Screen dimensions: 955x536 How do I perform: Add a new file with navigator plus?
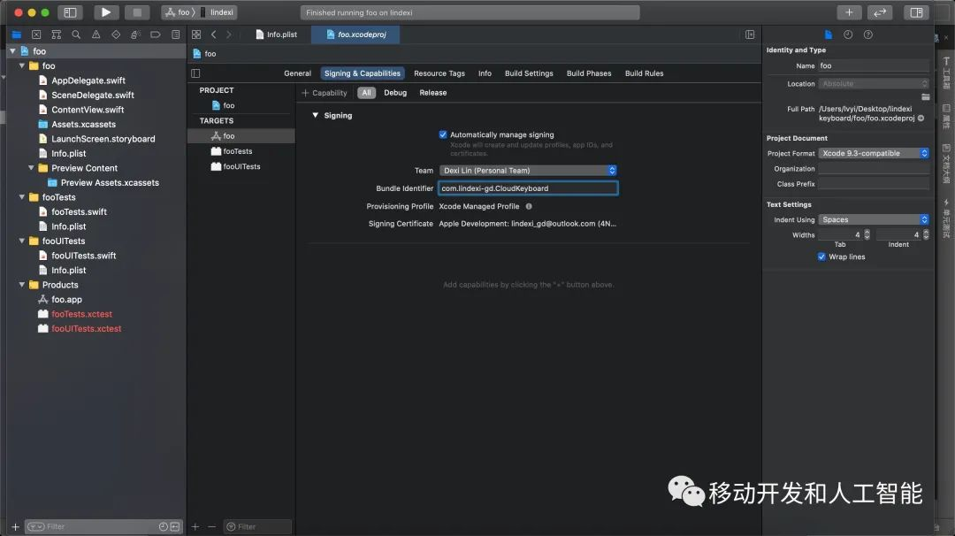click(15, 527)
